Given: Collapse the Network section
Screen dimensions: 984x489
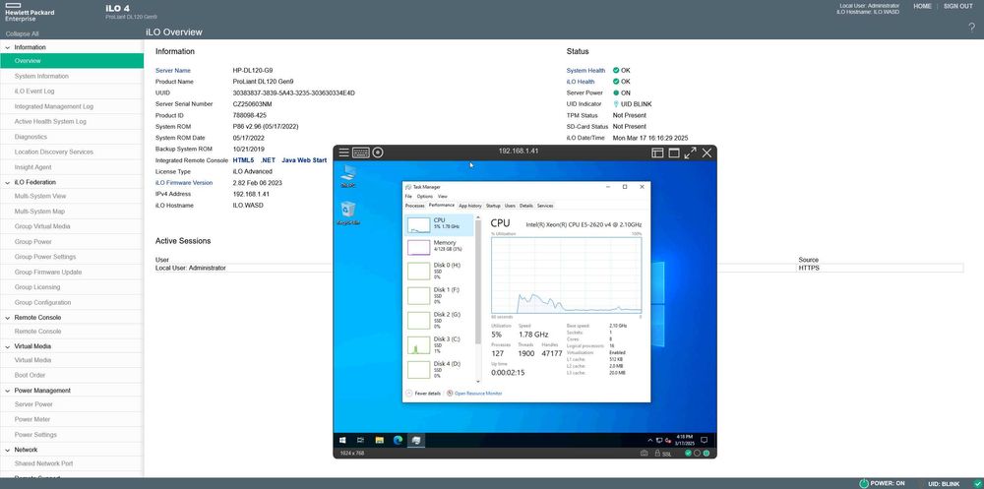Looking at the screenshot, I should pyautogui.click(x=8, y=450).
